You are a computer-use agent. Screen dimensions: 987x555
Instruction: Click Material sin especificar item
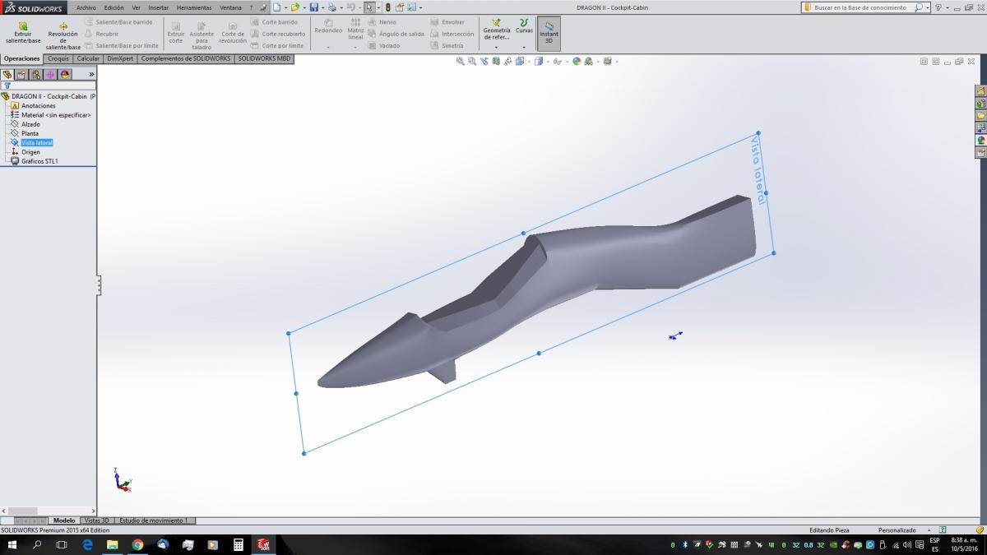tap(56, 115)
